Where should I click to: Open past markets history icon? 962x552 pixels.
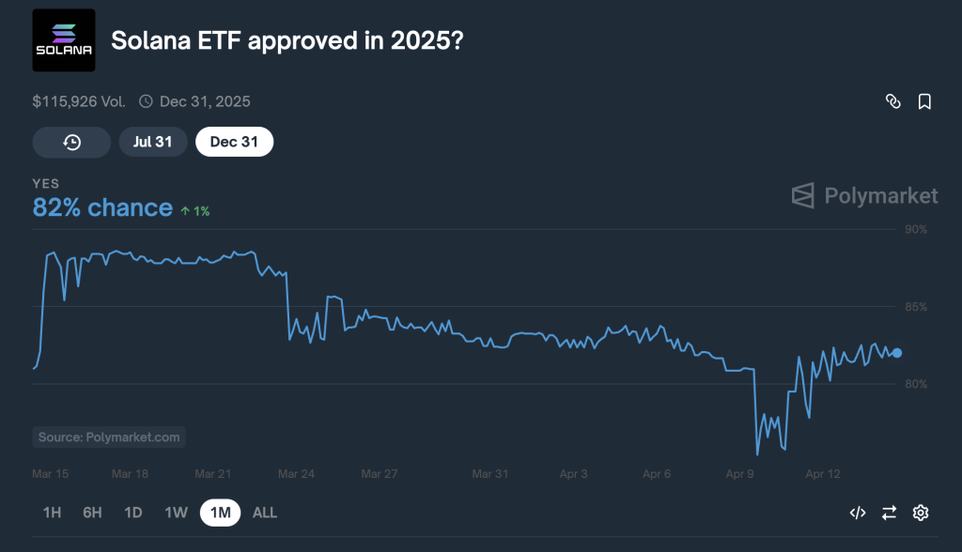pos(71,142)
